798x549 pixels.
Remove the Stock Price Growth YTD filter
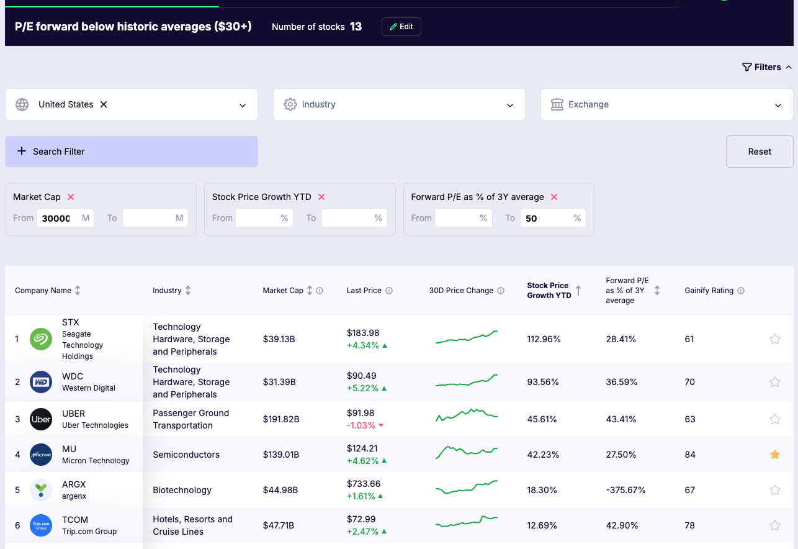click(321, 197)
